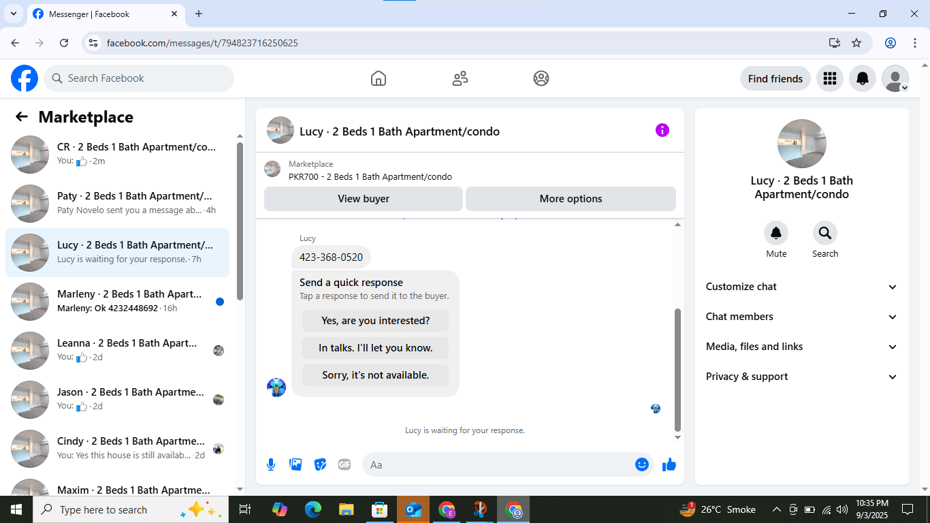Show hidden system tray icons
Viewport: 930px width, 523px height.
coord(776,509)
